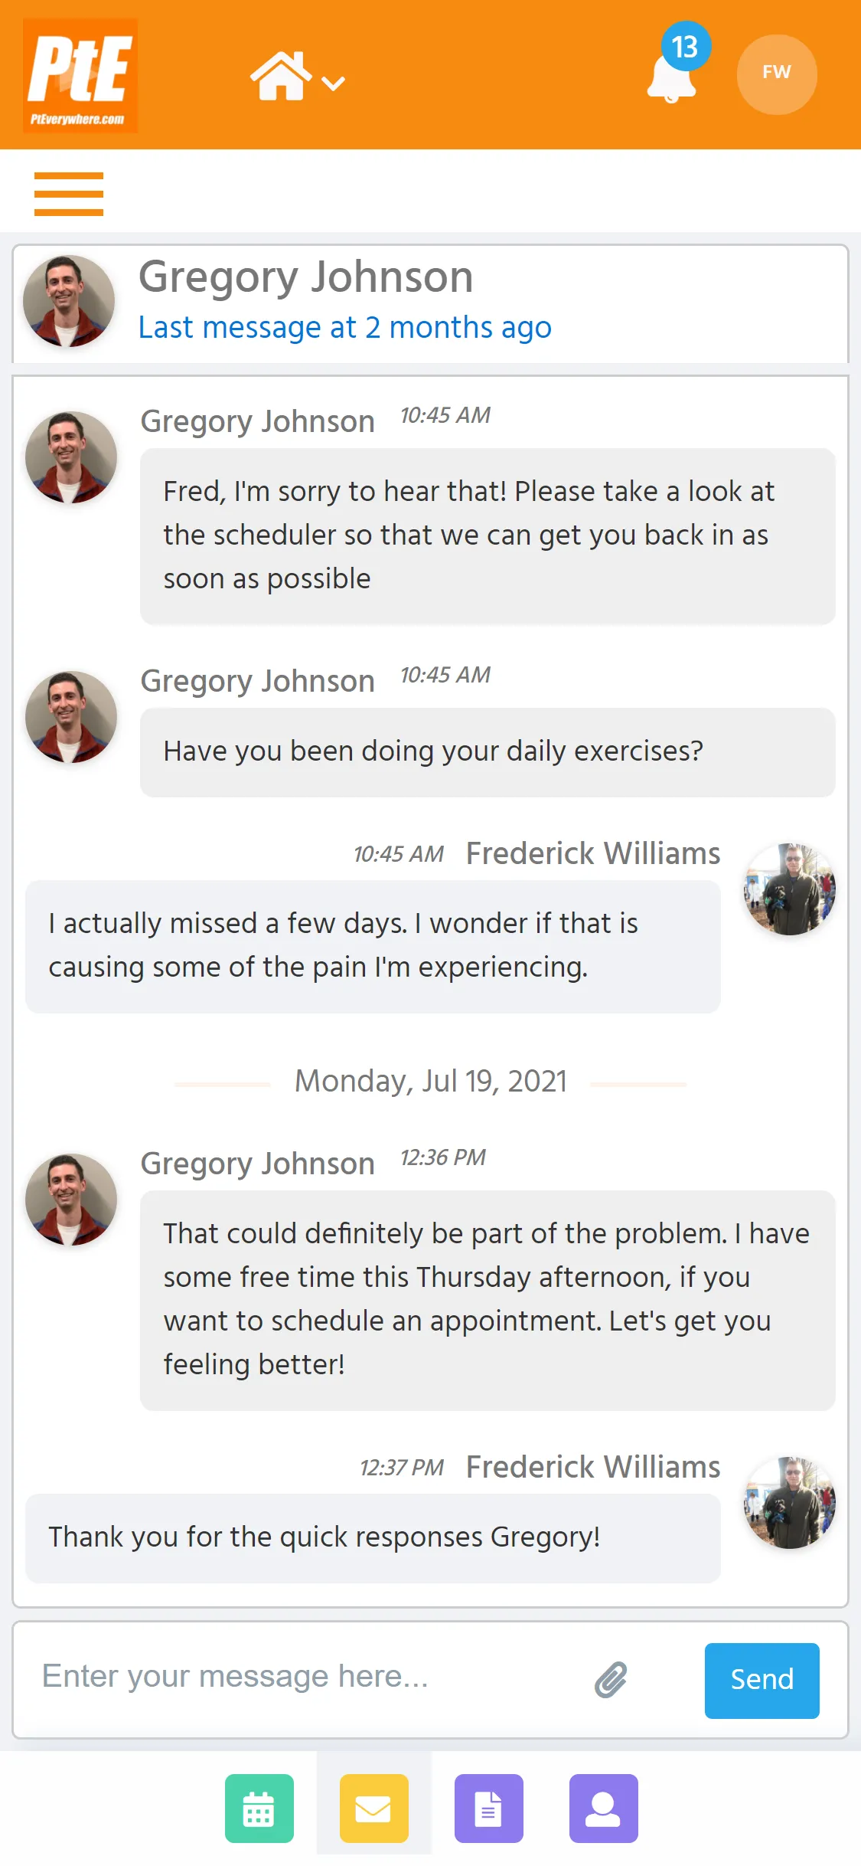Toggle the orange hamburger menu

point(69,194)
